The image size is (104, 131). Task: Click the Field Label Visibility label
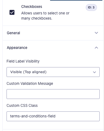(23, 61)
